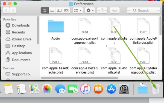
Task: Switch to list view
Action: (x=52, y=10)
